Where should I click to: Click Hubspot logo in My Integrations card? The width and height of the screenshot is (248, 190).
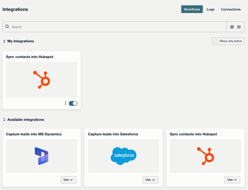tap(41, 80)
